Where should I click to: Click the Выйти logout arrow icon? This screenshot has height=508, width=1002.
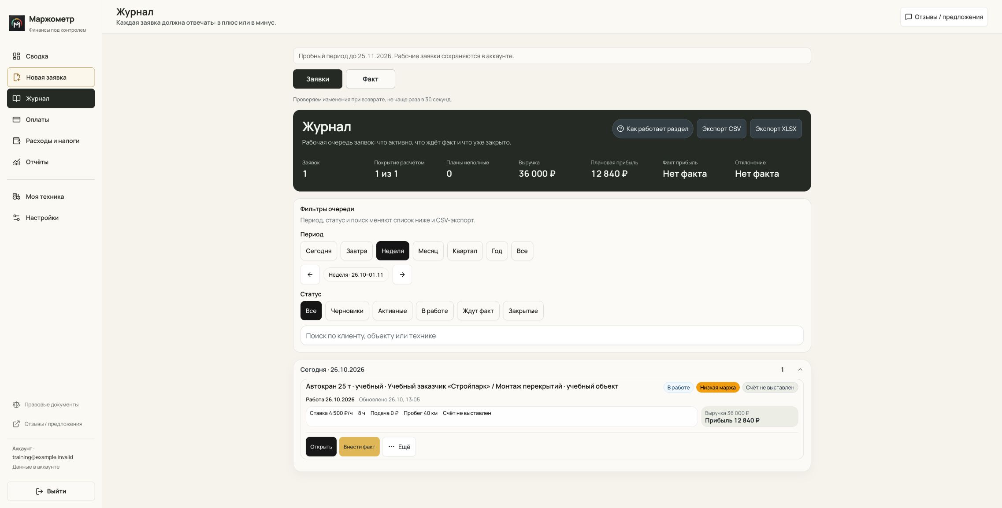[x=39, y=491]
